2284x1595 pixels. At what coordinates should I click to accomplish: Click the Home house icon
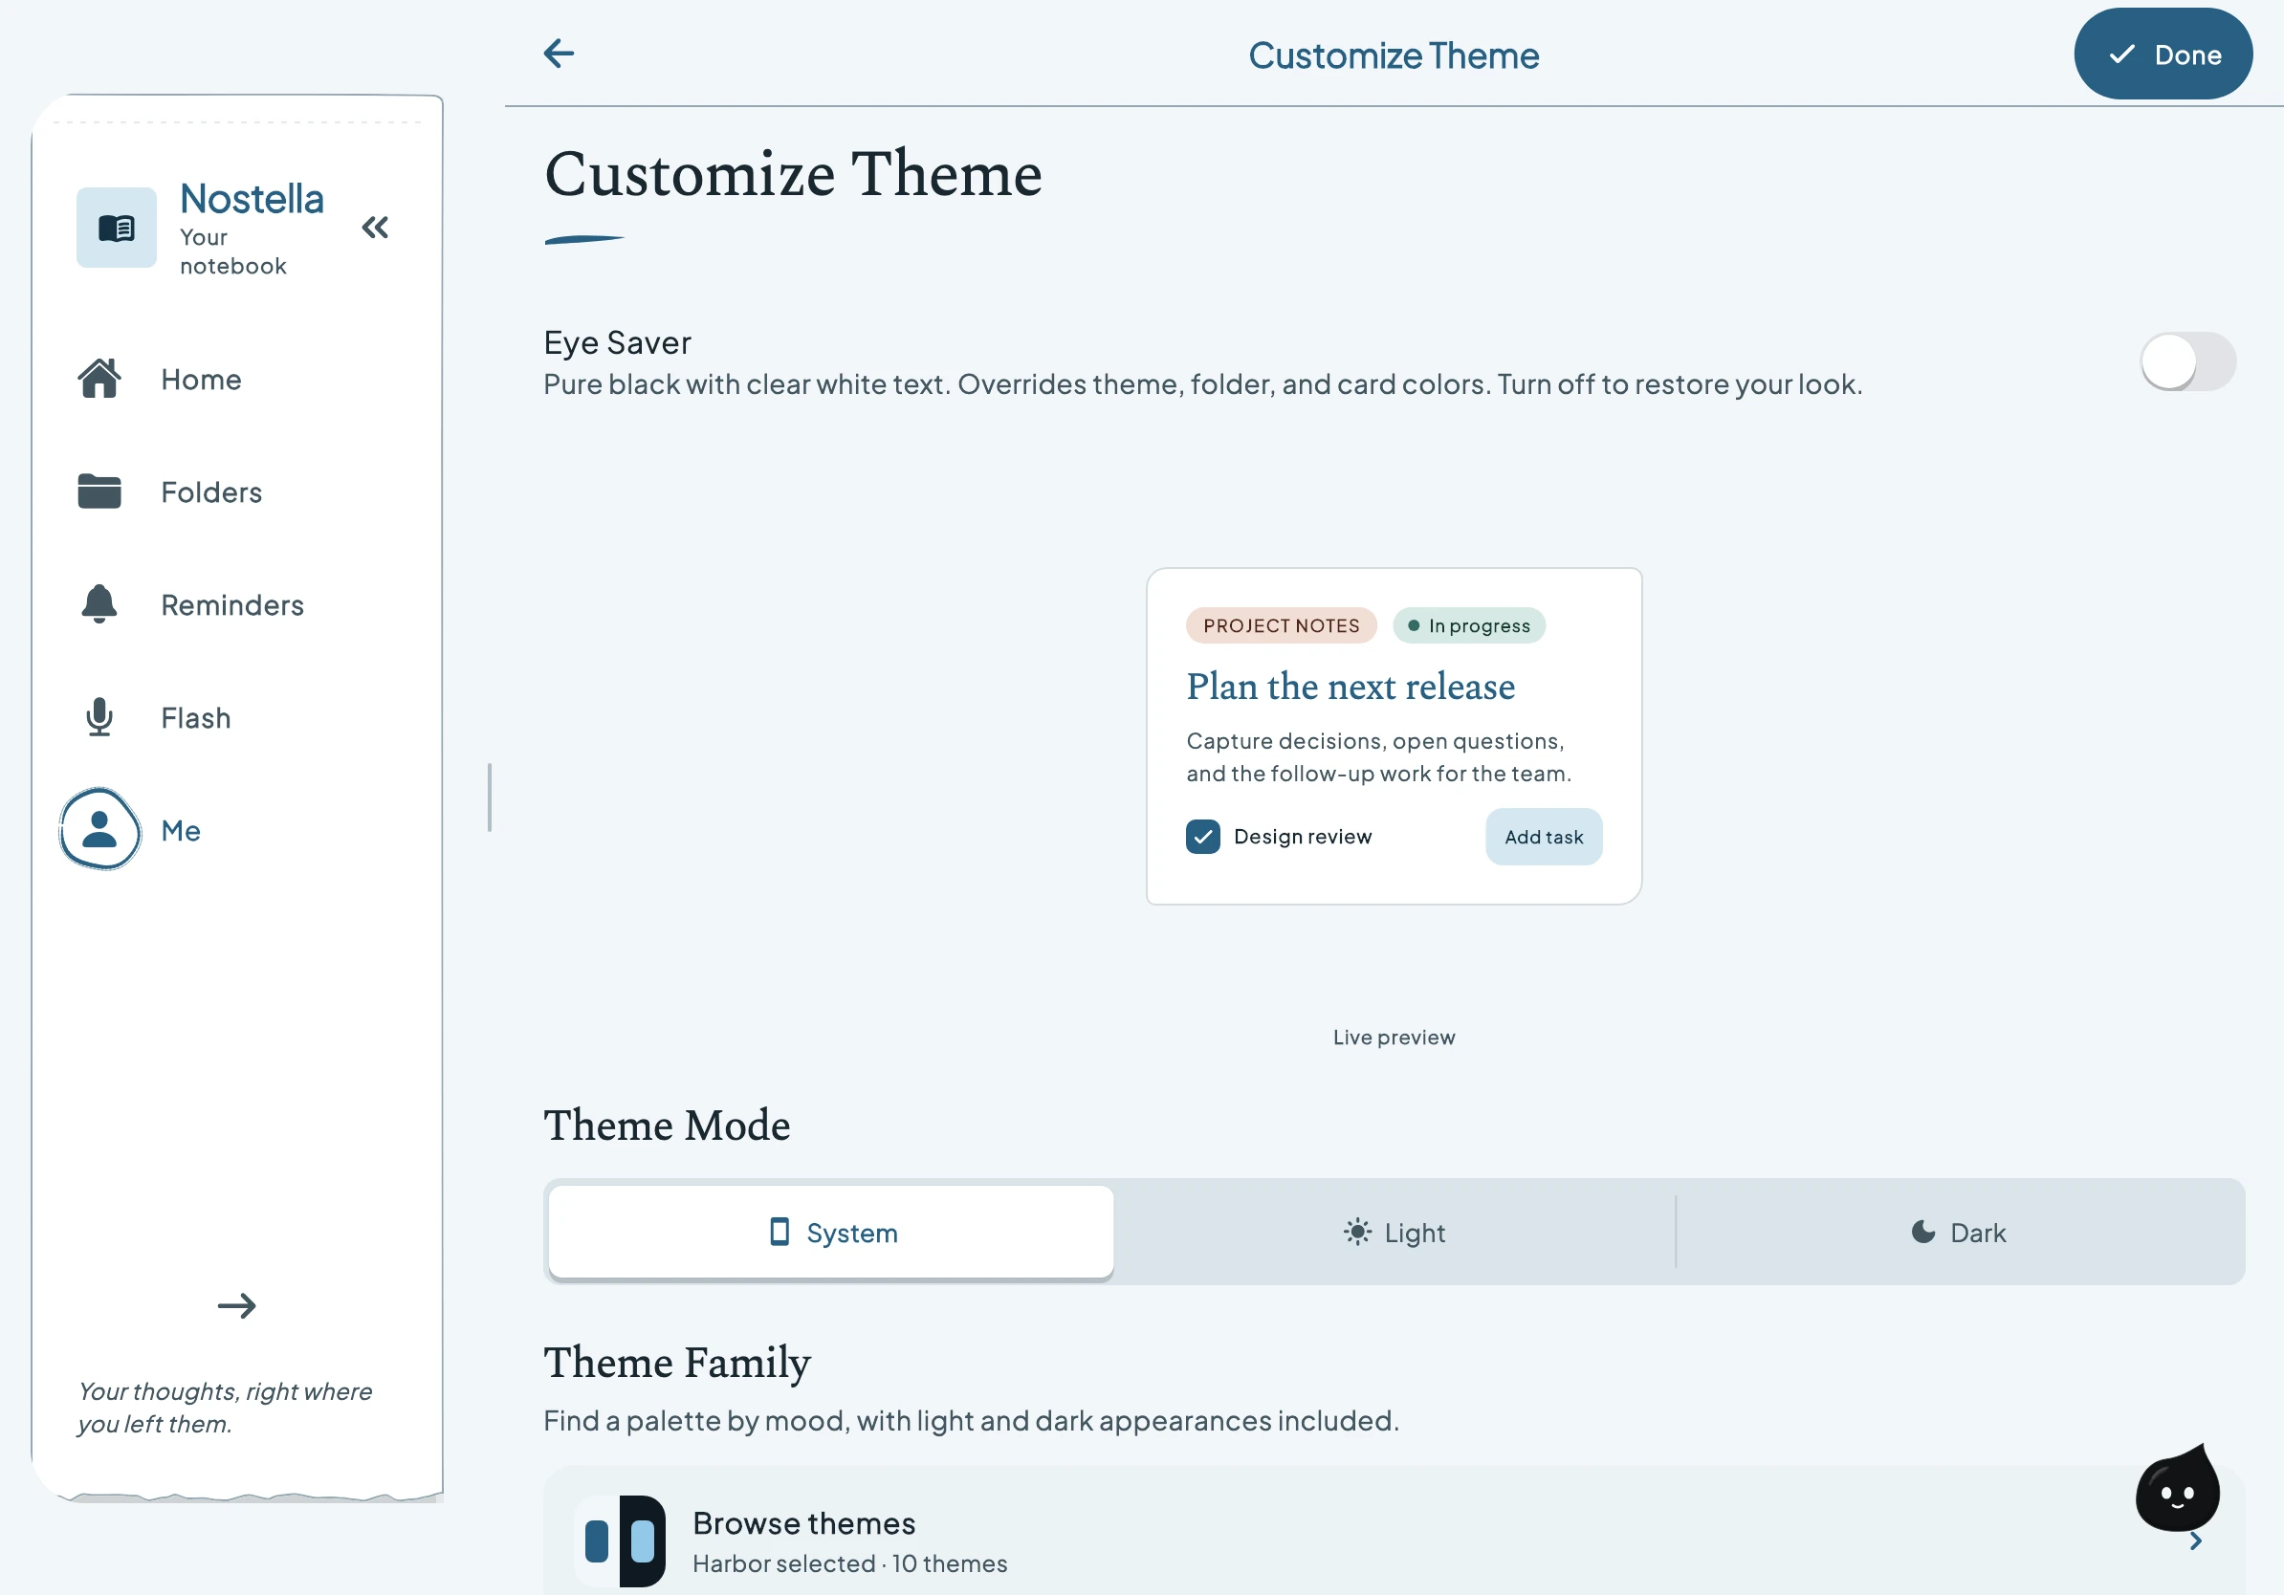pyautogui.click(x=99, y=379)
